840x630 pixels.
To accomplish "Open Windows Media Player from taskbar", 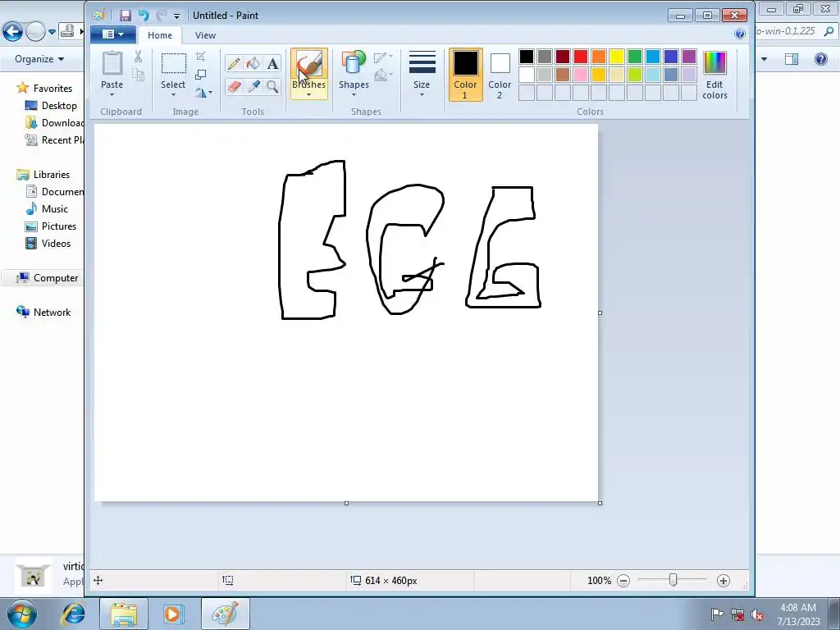I will pos(173,614).
